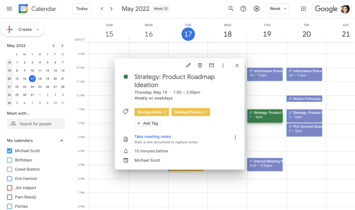Enable the Birthdays calendar checkbox
This screenshot has width=355, height=210.
[10, 160]
